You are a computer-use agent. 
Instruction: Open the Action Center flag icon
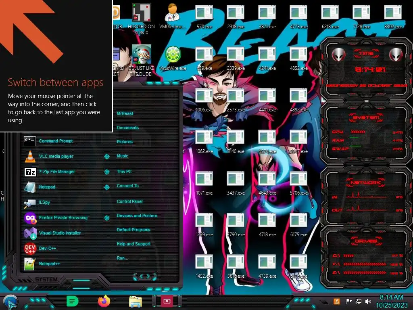(349, 301)
